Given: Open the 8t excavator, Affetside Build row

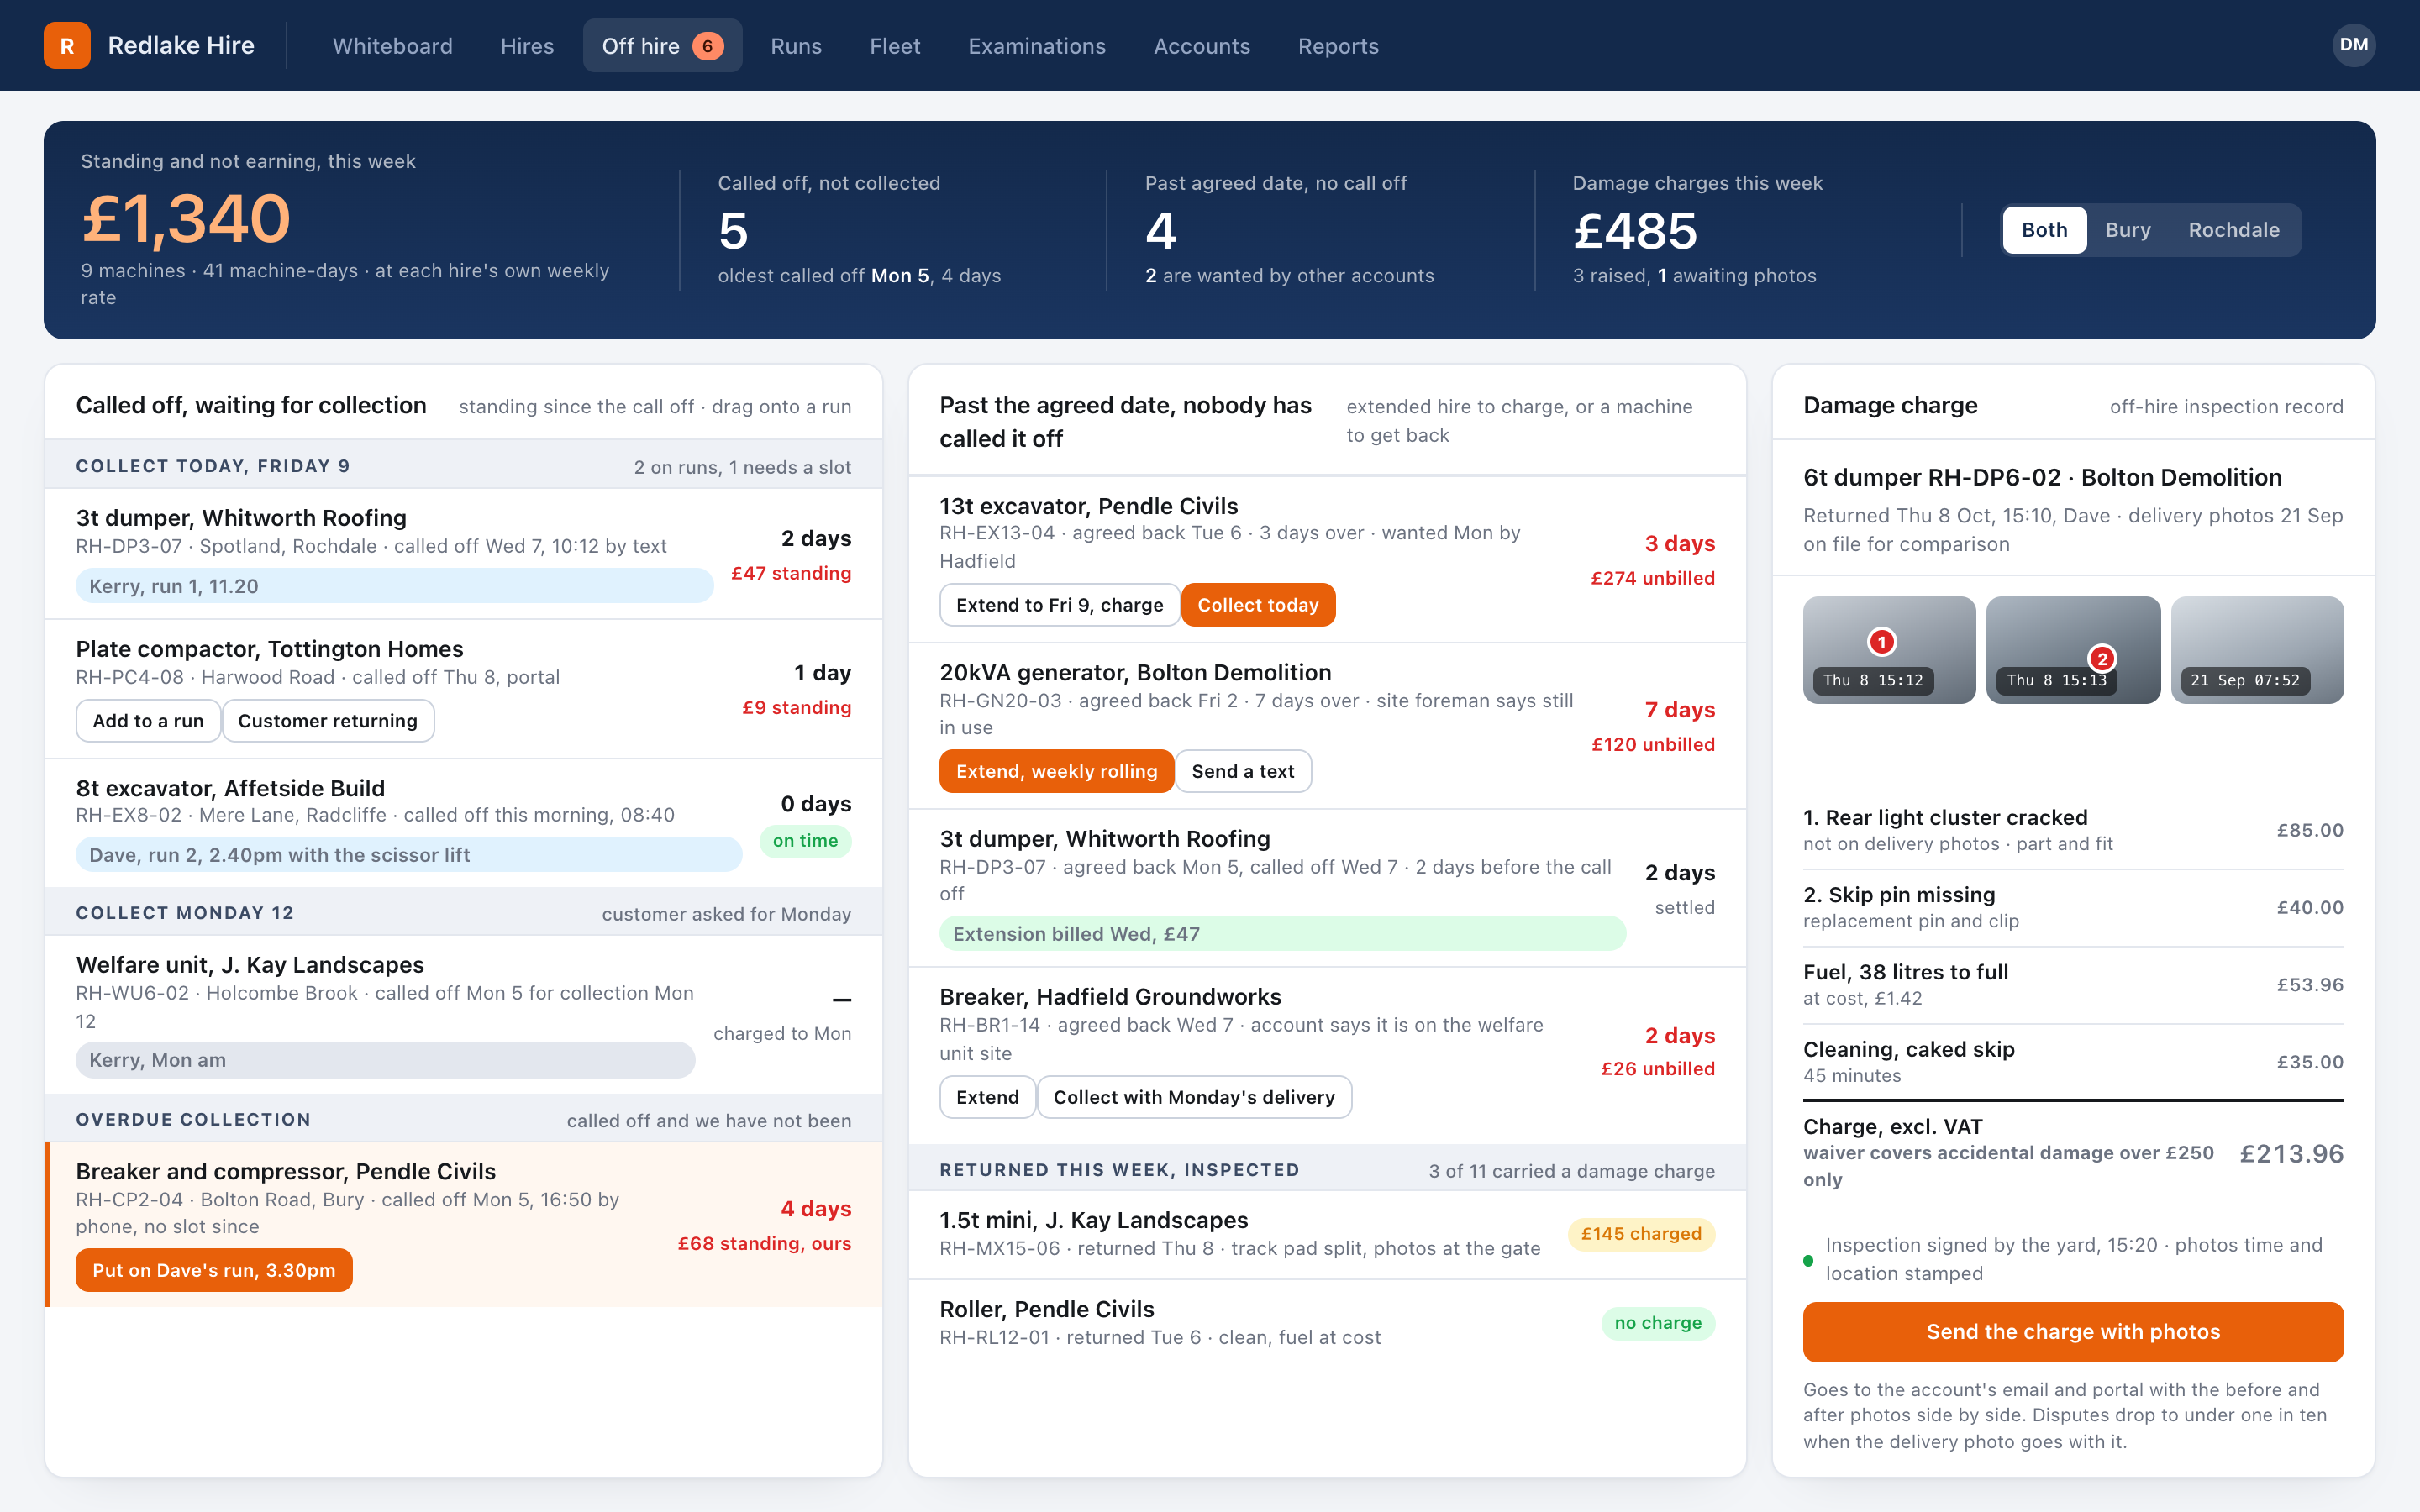Looking at the screenshot, I should coord(463,823).
